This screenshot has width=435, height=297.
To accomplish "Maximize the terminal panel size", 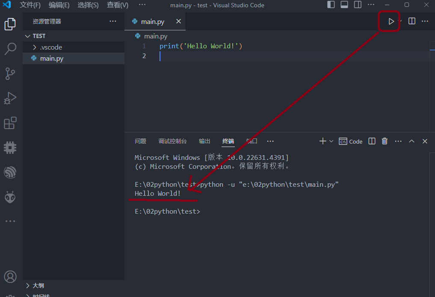I will [411, 141].
